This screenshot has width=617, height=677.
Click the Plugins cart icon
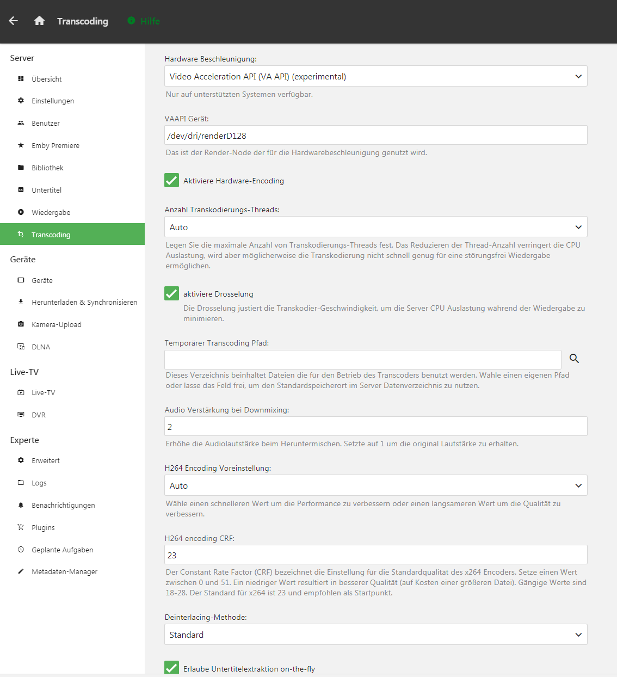[x=21, y=527]
